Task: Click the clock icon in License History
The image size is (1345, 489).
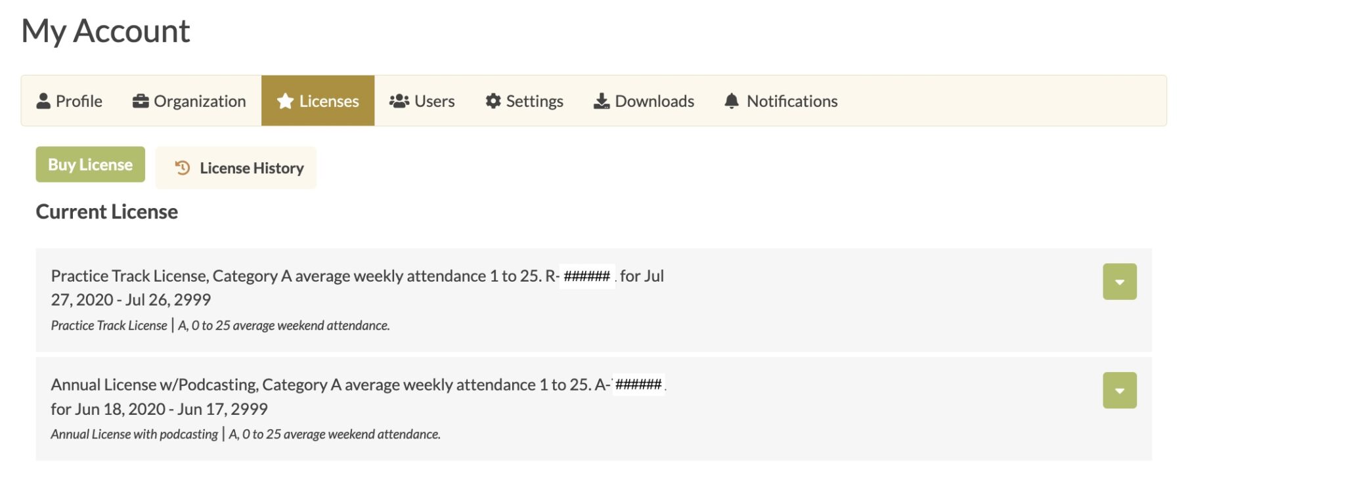Action: pos(183,168)
